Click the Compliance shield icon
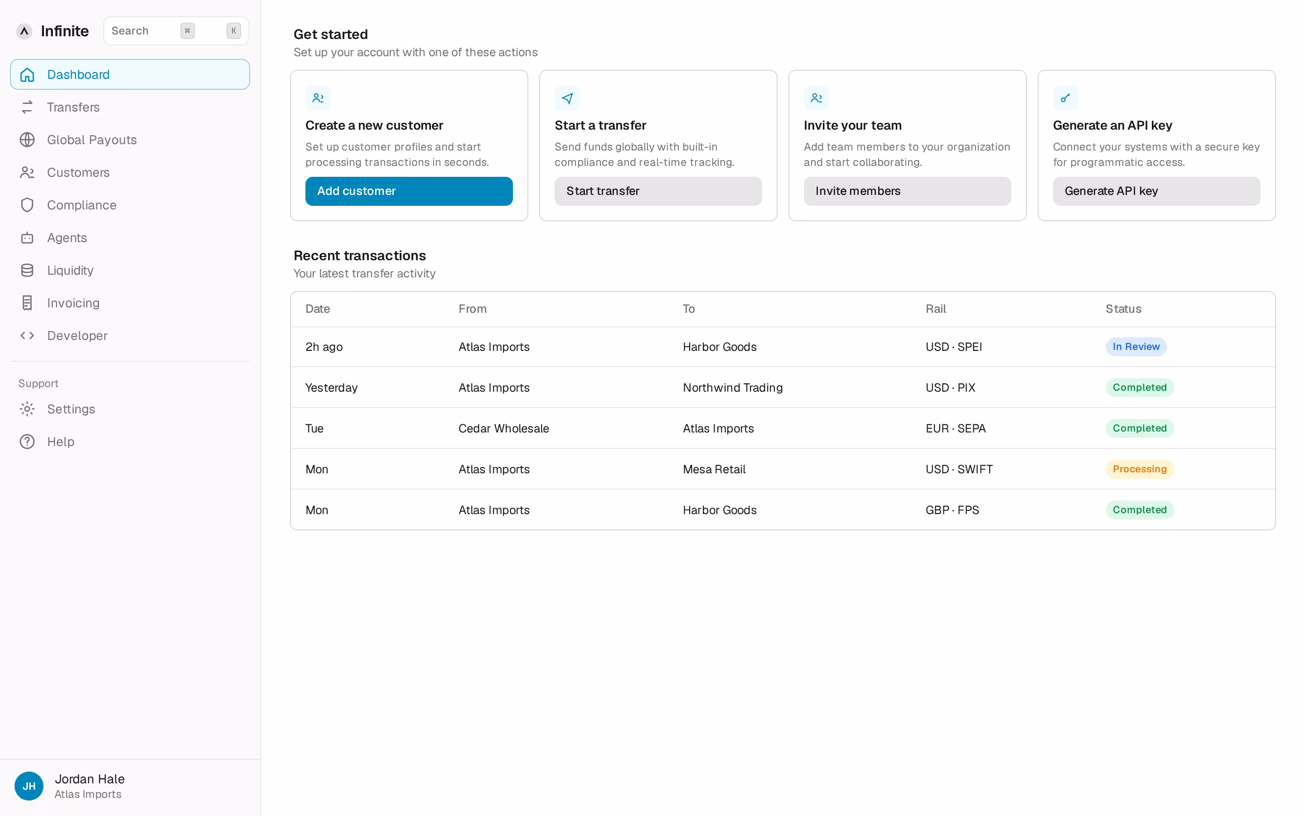 [27, 205]
